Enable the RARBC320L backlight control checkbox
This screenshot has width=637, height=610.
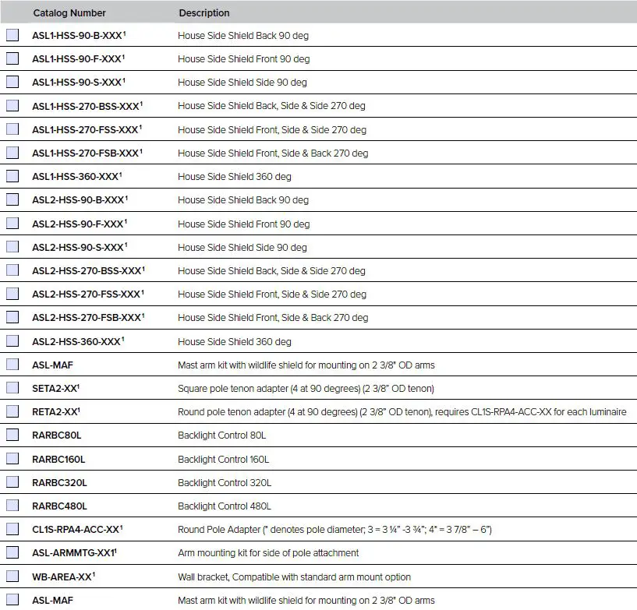coord(12,482)
